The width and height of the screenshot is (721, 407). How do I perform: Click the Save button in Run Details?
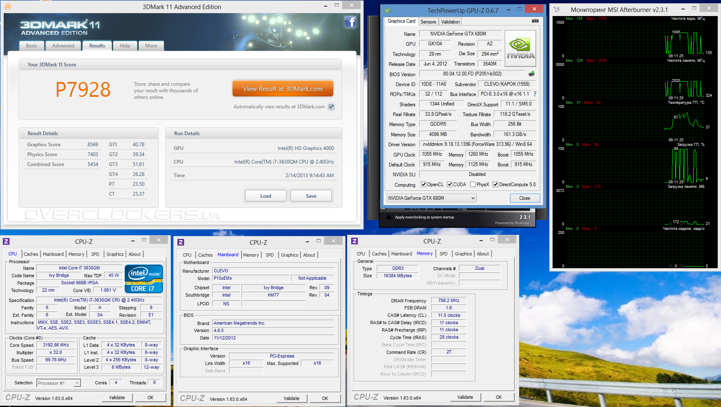point(311,196)
